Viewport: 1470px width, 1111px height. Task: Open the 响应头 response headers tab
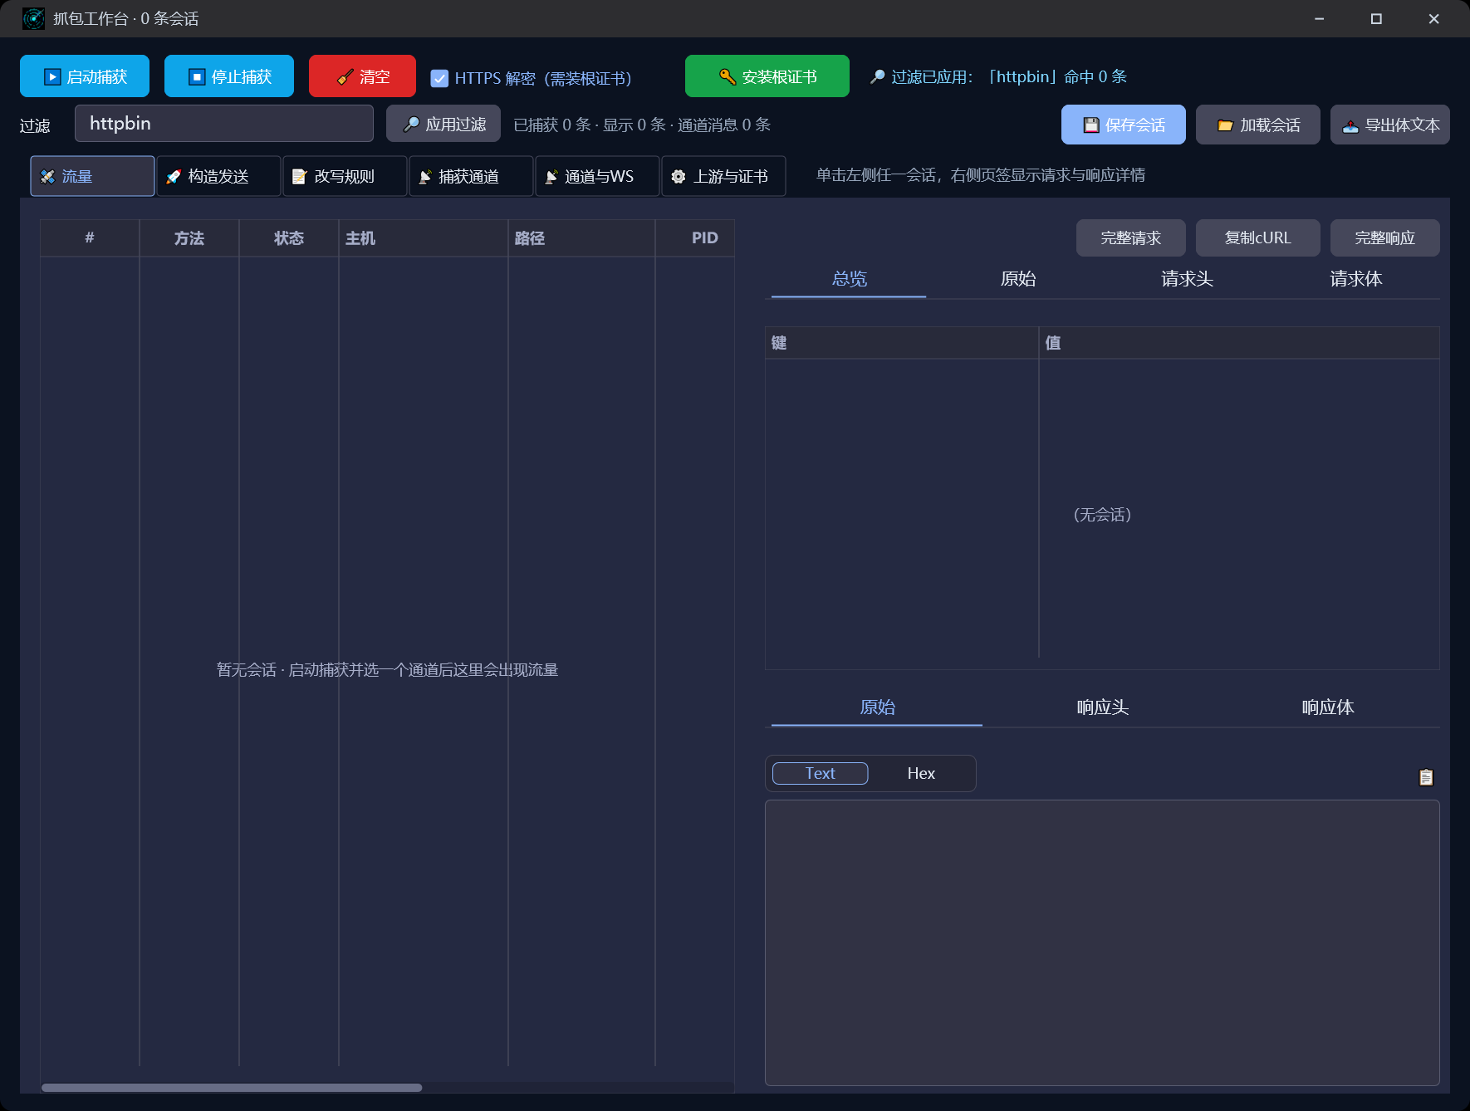coord(1102,707)
